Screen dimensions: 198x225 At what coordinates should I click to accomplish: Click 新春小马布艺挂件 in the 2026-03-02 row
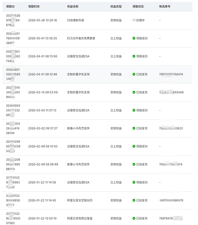coord(78,128)
